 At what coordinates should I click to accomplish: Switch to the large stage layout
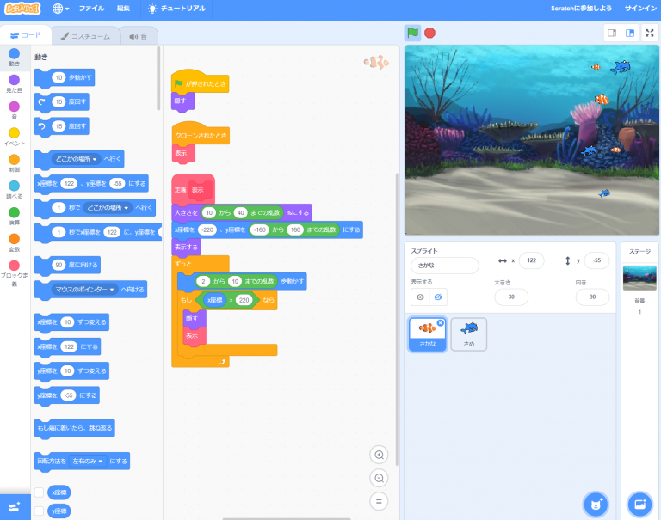pos(630,33)
